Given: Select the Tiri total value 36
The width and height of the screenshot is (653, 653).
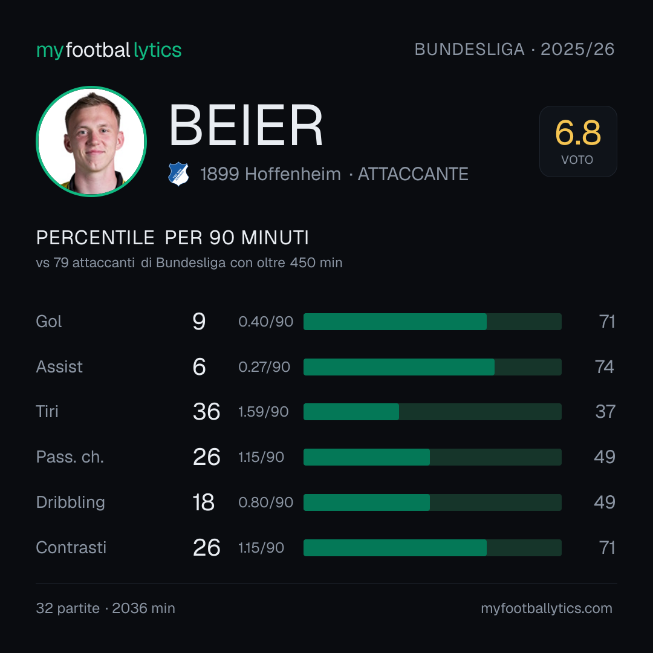Looking at the screenshot, I should pyautogui.click(x=206, y=412).
